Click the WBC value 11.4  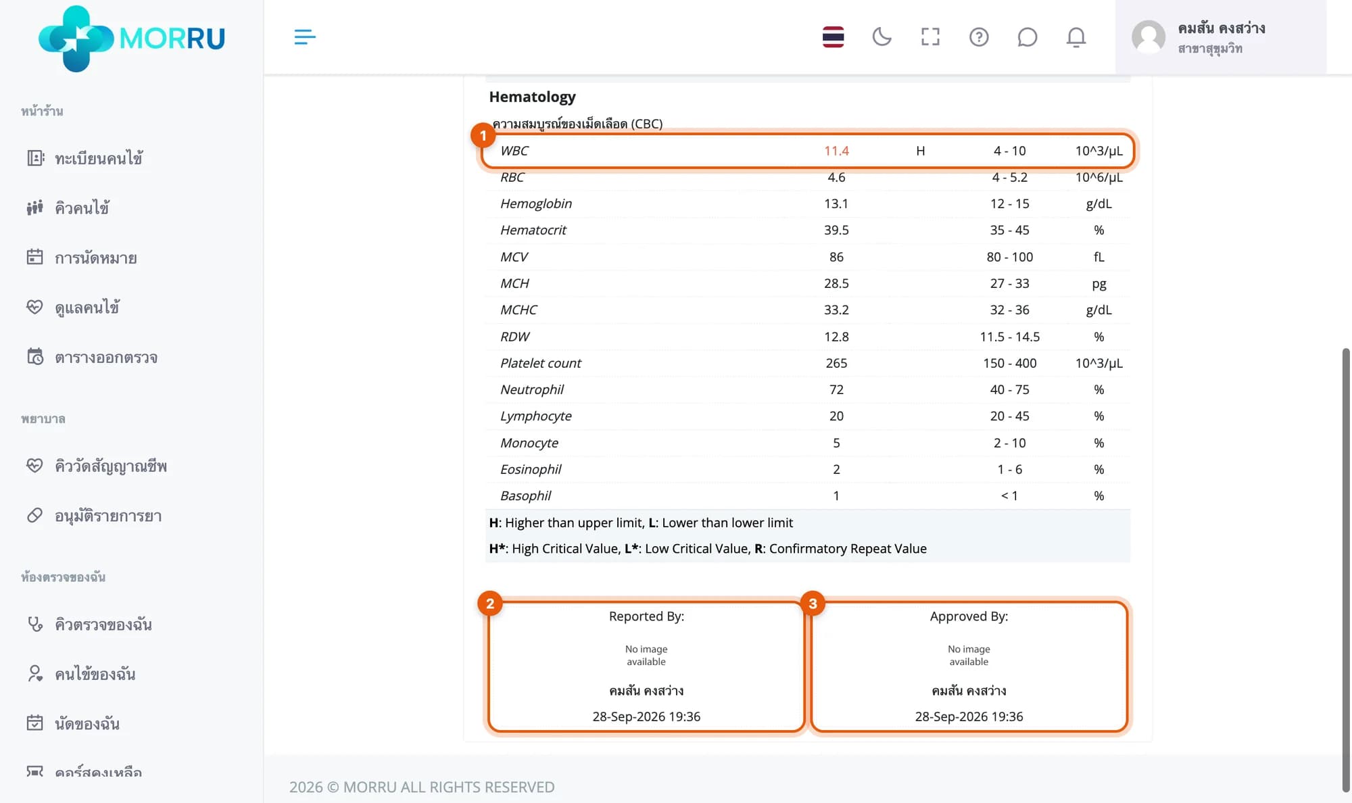coord(836,151)
